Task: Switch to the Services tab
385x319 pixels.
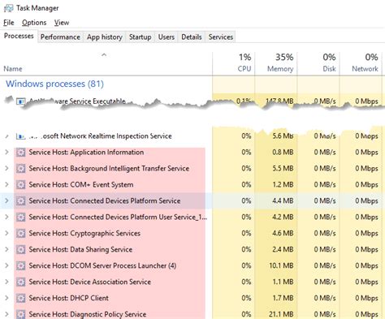Action: click(x=221, y=37)
